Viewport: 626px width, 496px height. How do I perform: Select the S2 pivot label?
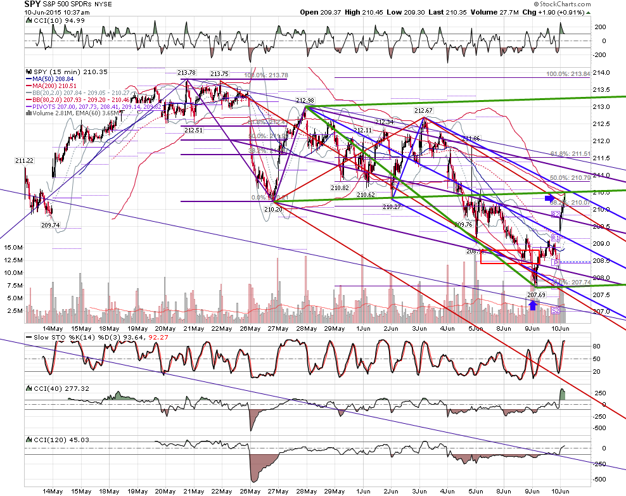(555, 310)
